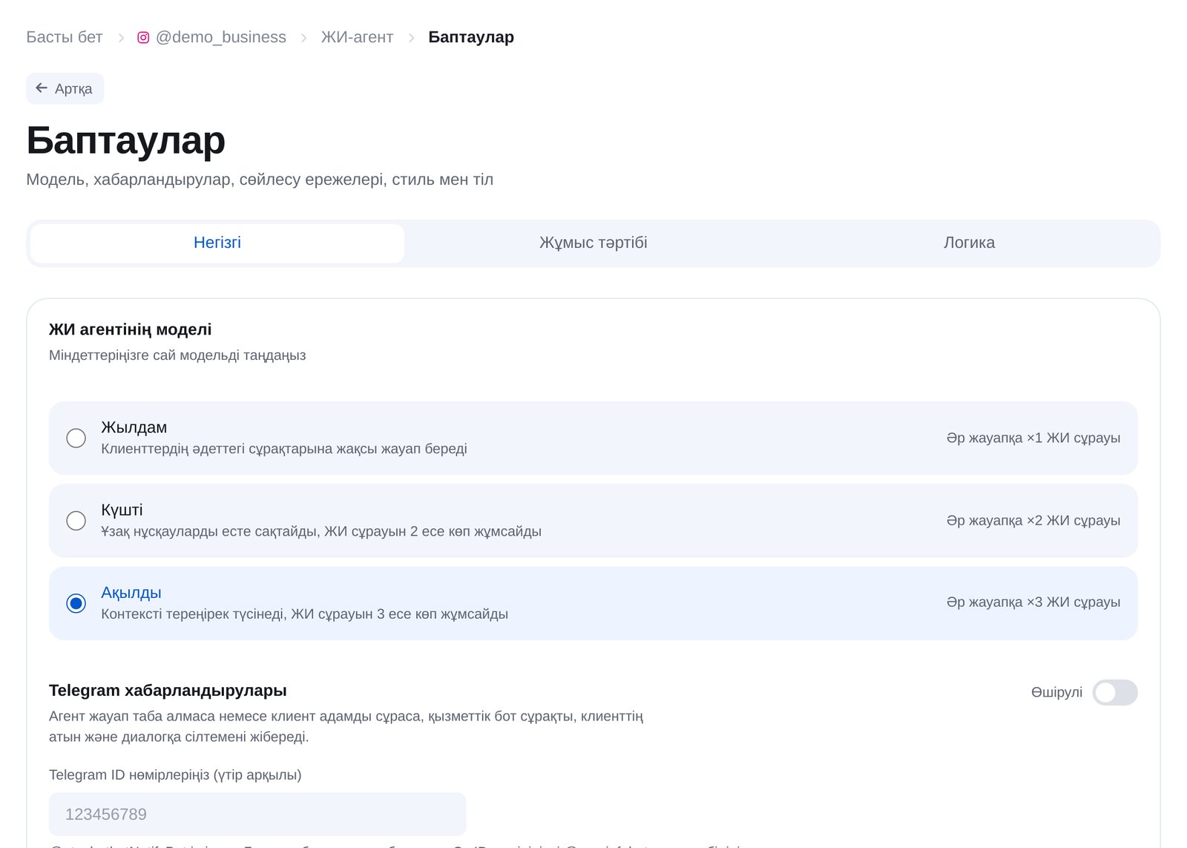The height and width of the screenshot is (848, 1187).
Task: Go back with the Артқа button
Action: coord(65,88)
